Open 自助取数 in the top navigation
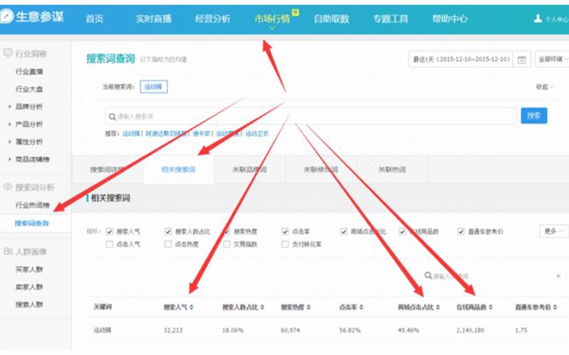The image size is (569, 355). click(331, 19)
